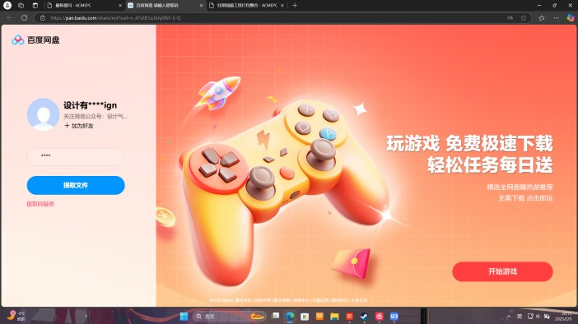Click the extraction code input field

[76, 157]
